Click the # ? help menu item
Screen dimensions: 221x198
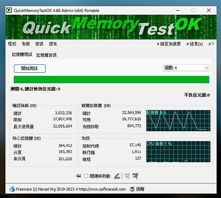pos(211,44)
